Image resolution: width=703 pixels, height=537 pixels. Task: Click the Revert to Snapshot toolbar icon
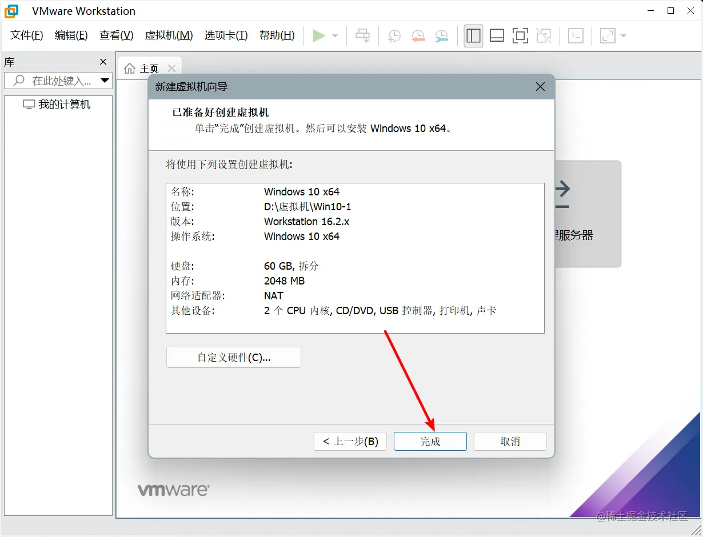[418, 36]
